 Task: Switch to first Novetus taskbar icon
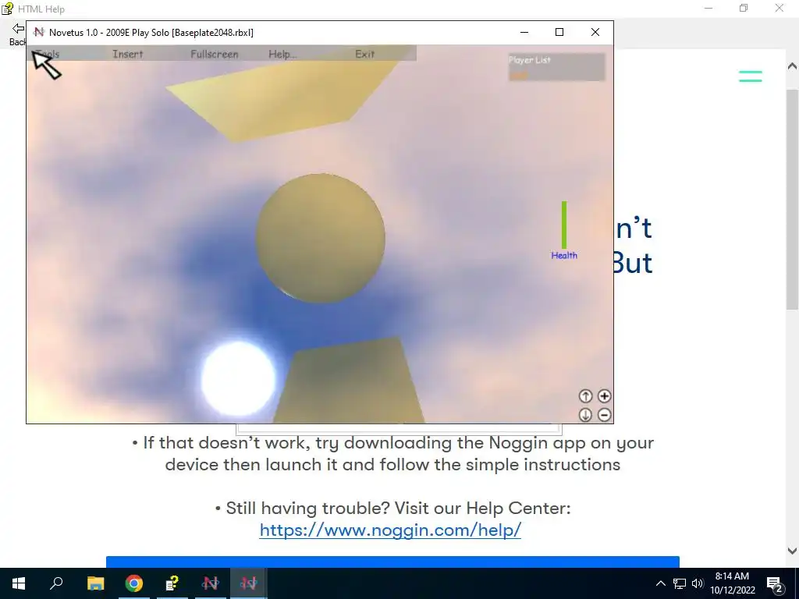211,583
